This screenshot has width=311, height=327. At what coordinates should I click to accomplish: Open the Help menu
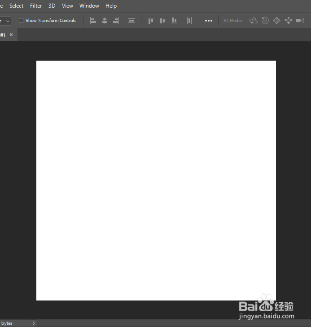[111, 6]
